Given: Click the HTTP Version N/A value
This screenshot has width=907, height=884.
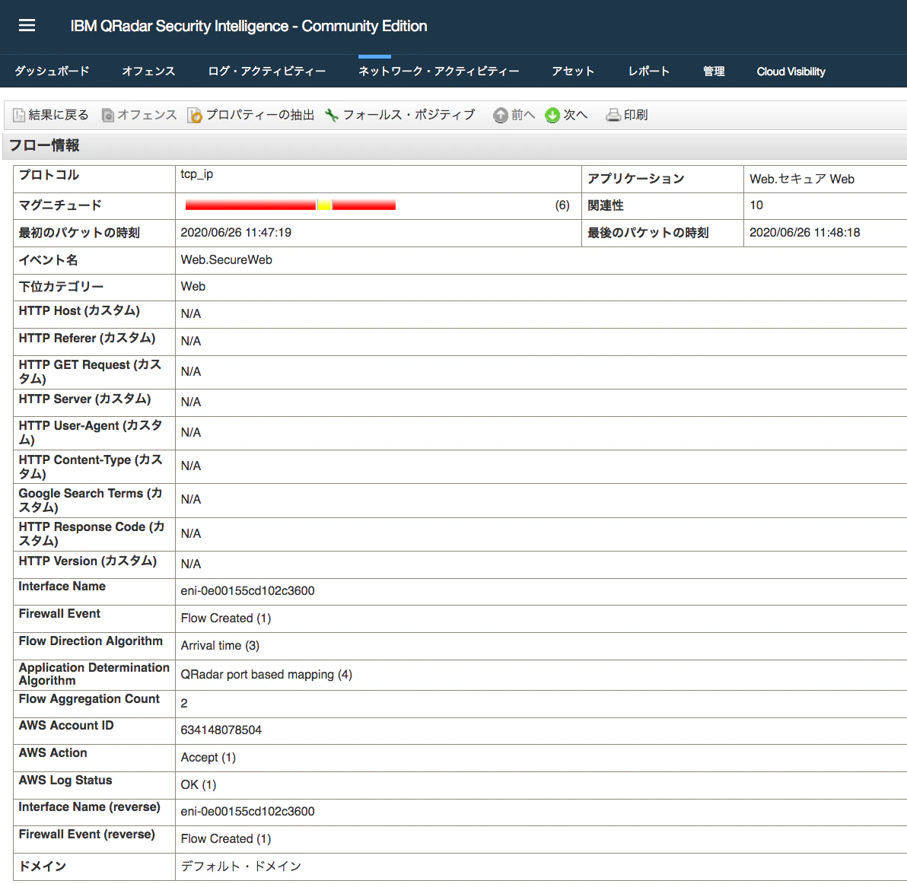Looking at the screenshot, I should 190,564.
